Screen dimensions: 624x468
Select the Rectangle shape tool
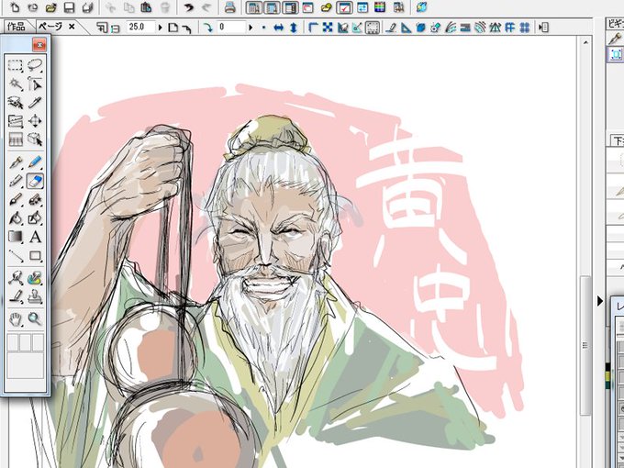point(35,256)
